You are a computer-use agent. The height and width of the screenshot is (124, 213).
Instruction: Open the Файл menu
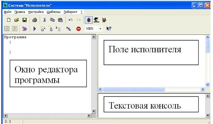point(8,12)
